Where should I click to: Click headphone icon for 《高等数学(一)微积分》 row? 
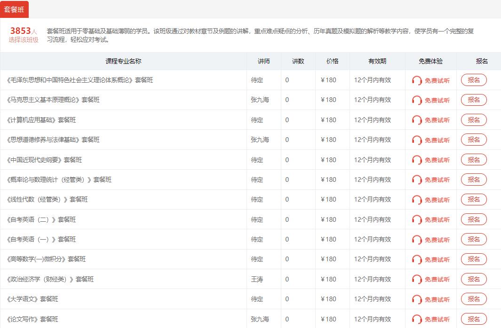[417, 259]
